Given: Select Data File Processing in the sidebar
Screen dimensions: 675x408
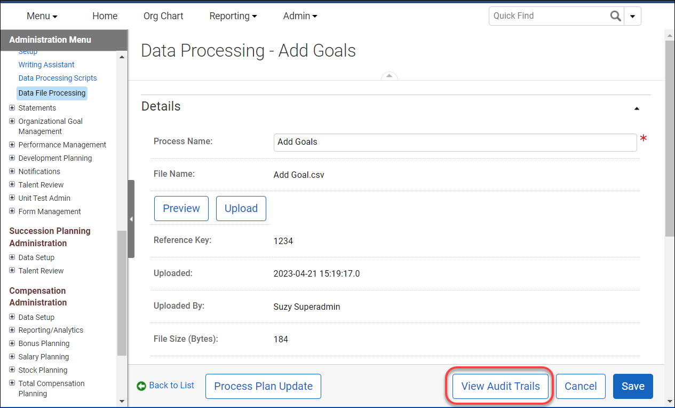Looking at the screenshot, I should 52,93.
